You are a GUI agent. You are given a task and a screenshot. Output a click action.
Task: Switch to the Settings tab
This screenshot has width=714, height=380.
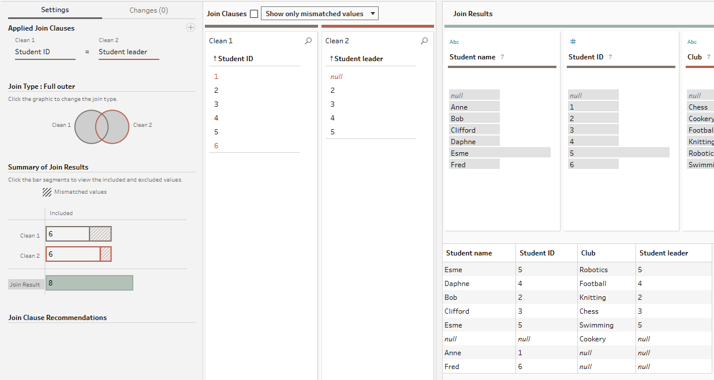pos(55,10)
